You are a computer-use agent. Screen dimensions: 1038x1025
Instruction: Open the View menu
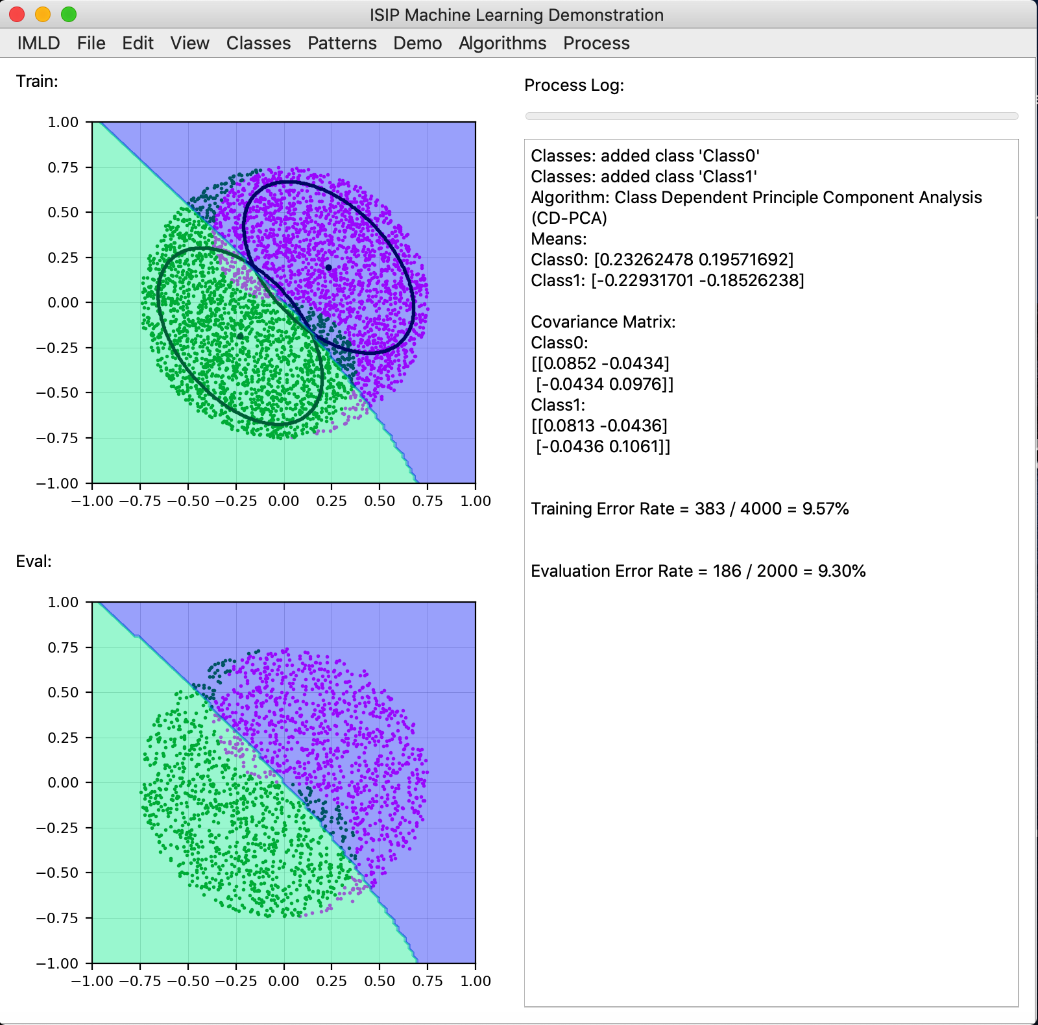tap(189, 43)
